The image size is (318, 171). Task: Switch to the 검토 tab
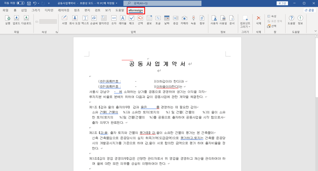[97, 10]
